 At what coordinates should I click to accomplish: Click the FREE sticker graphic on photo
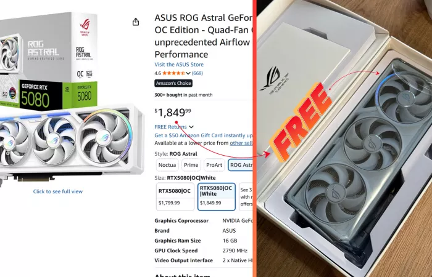pyautogui.click(x=302, y=122)
